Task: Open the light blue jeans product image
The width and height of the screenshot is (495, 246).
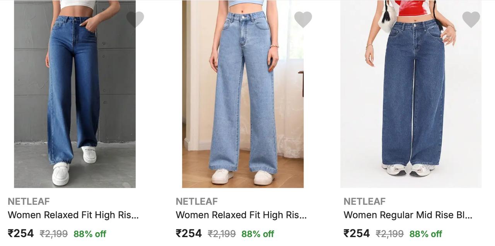Action: point(243,94)
